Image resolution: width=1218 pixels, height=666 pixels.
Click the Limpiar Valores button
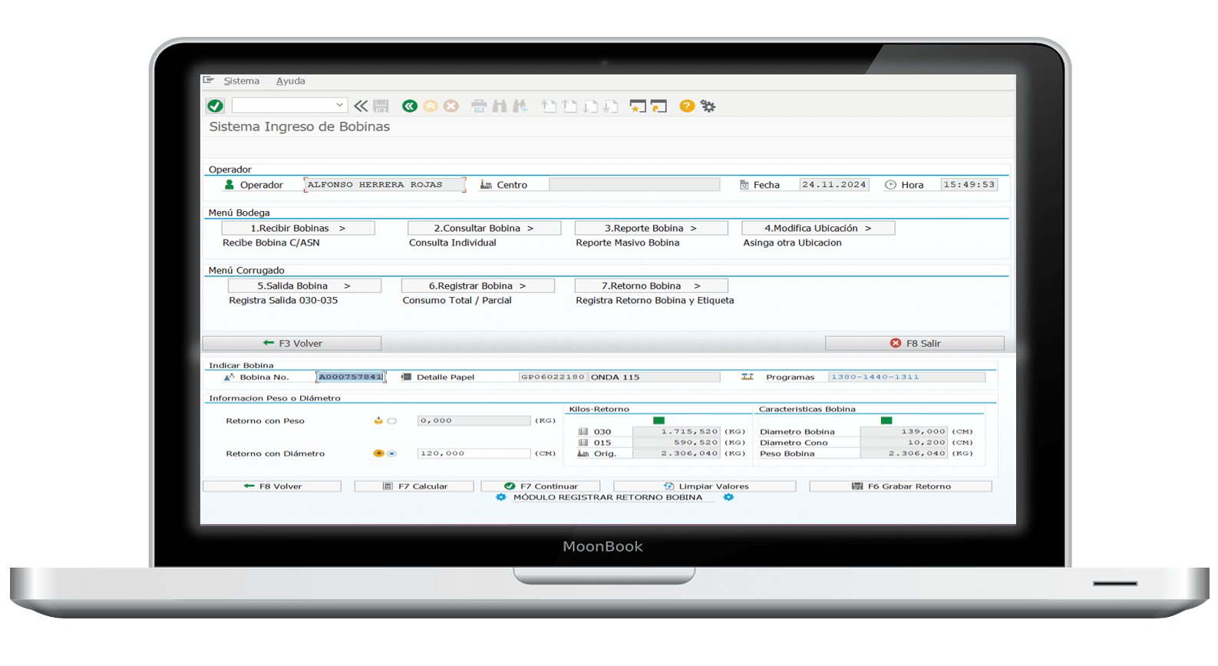coord(705,486)
